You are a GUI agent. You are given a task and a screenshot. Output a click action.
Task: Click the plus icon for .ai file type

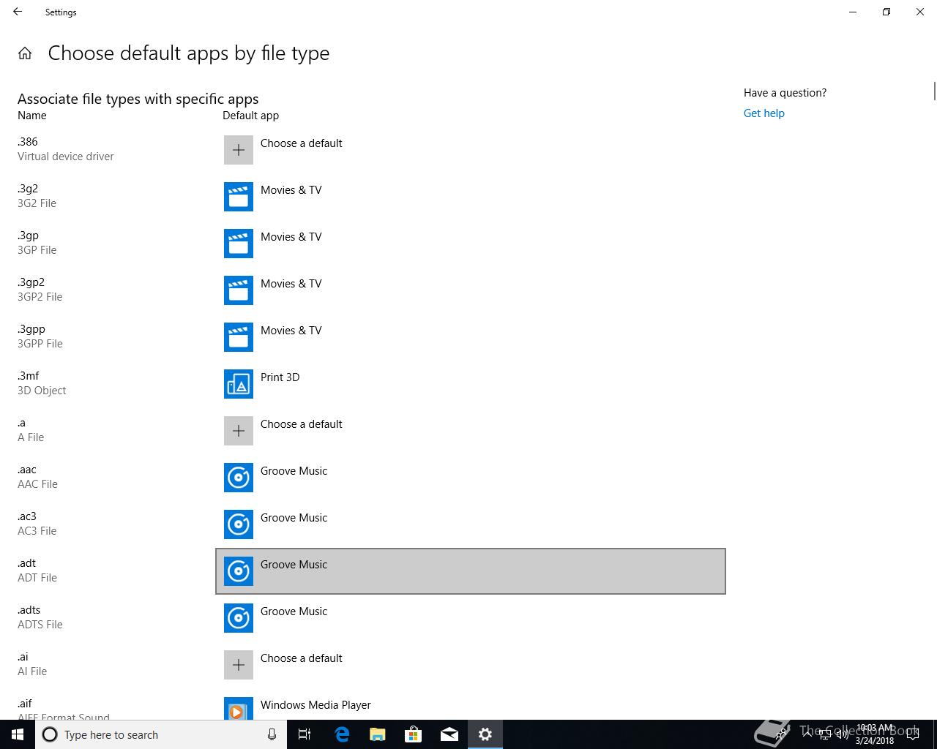(239, 665)
